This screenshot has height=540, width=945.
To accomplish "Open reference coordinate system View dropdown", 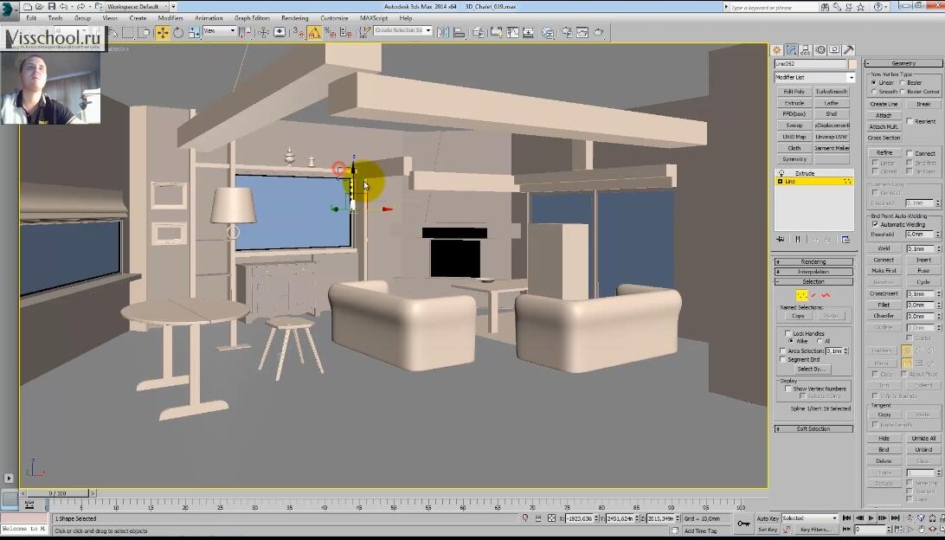I will coord(220,31).
